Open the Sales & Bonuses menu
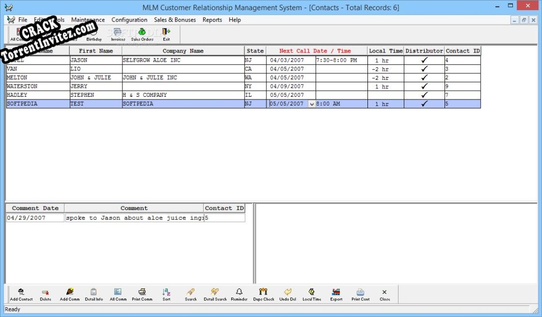Image resolution: width=542 pixels, height=317 pixels. pyautogui.click(x=175, y=20)
